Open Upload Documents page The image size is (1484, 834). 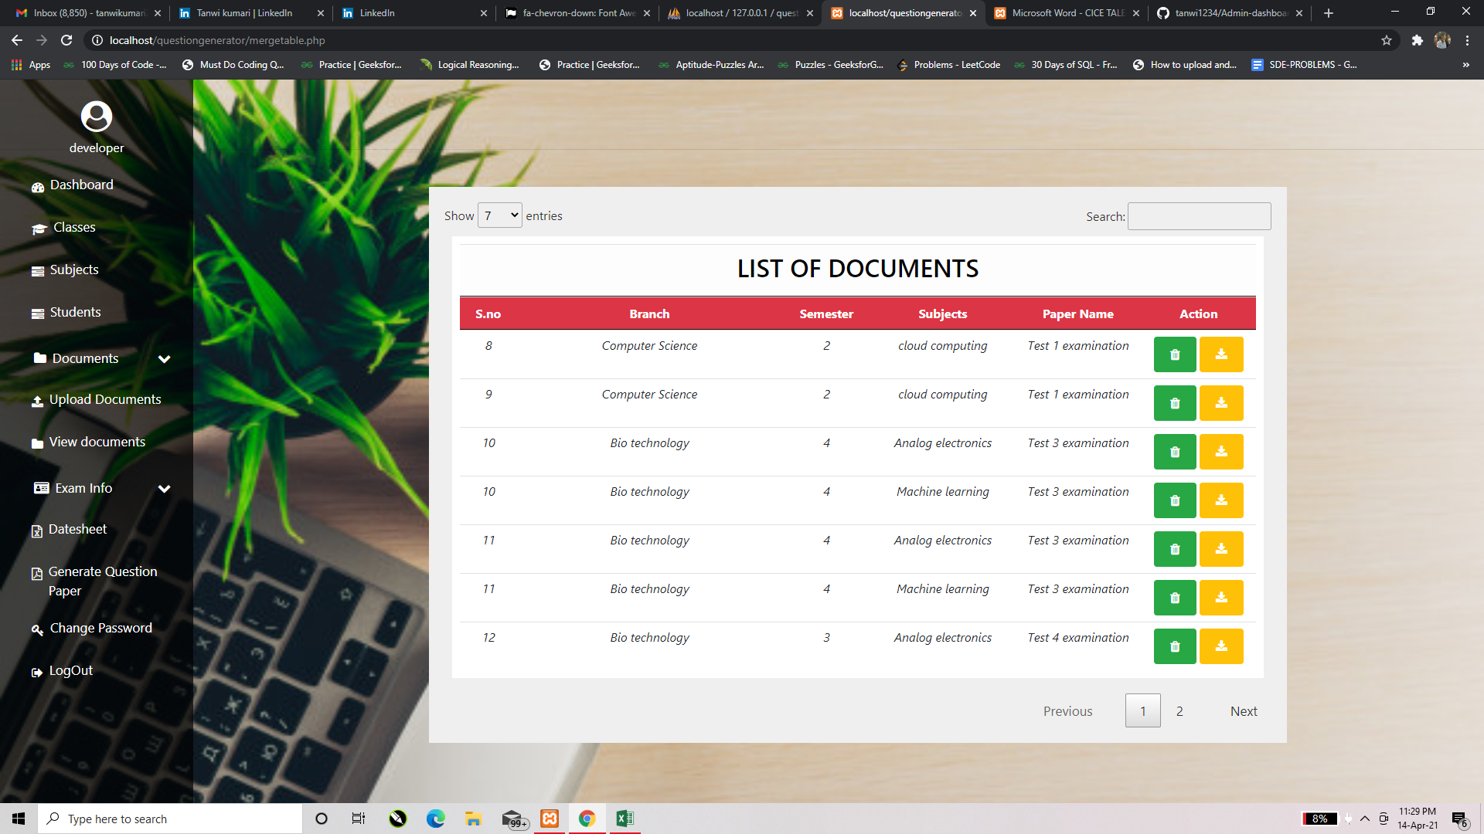click(x=97, y=400)
